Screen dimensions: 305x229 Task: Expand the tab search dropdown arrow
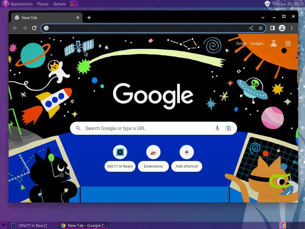pyautogui.click(x=263, y=18)
